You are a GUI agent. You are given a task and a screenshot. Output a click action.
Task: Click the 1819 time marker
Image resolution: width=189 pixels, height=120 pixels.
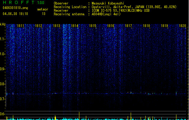(164, 25)
